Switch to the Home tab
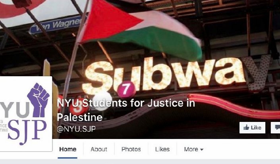The width and height of the screenshot is (280, 164). 68,149
